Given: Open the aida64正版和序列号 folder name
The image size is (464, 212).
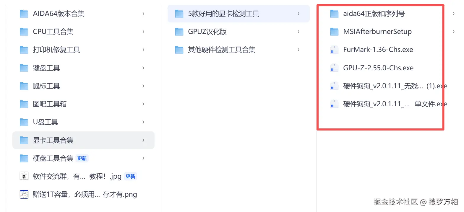Looking at the screenshot, I should click(x=374, y=14).
